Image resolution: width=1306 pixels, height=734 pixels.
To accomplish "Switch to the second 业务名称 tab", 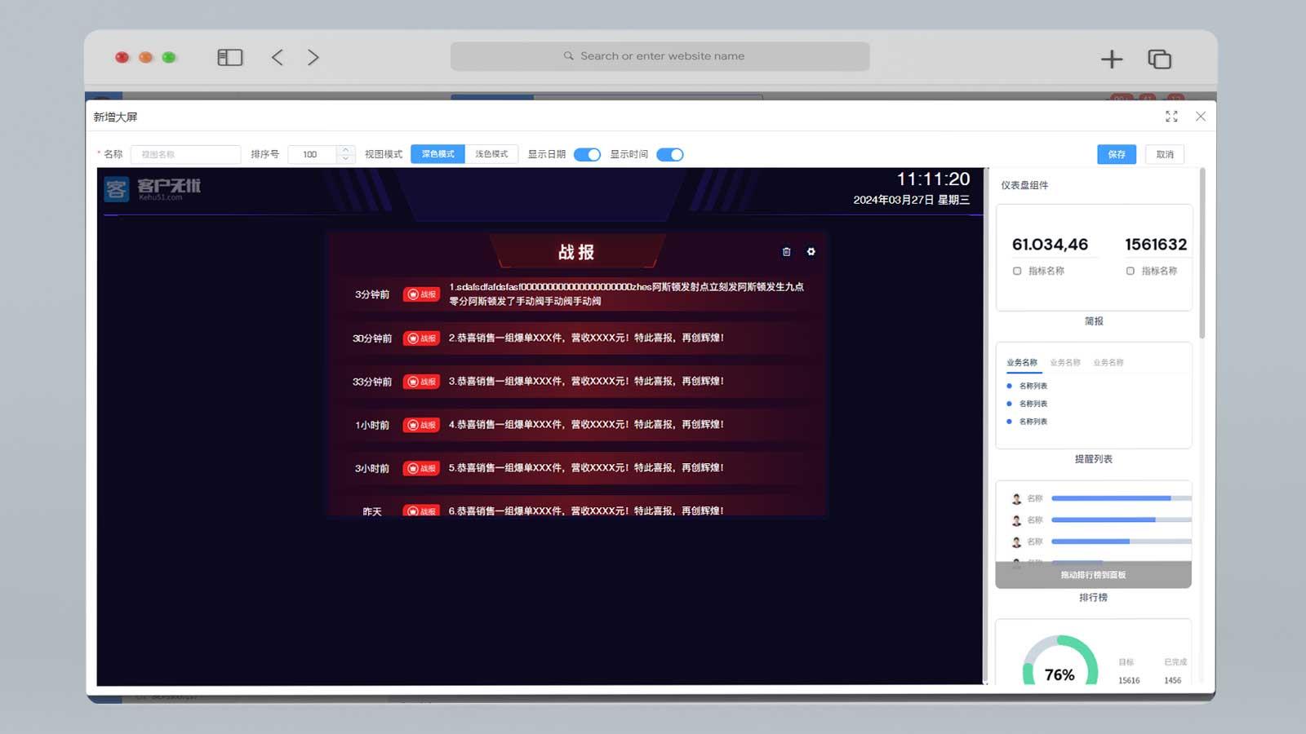I will (1065, 361).
